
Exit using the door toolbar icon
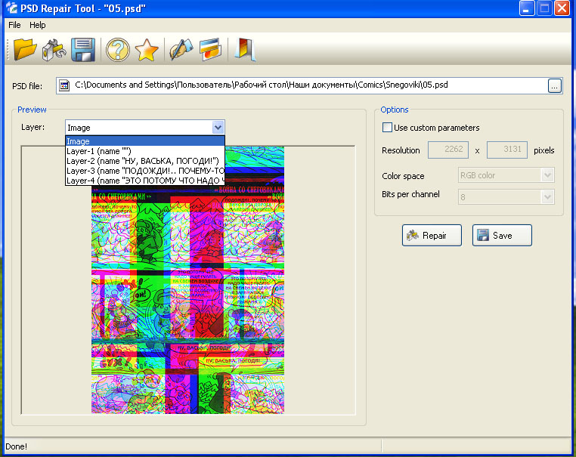click(245, 50)
